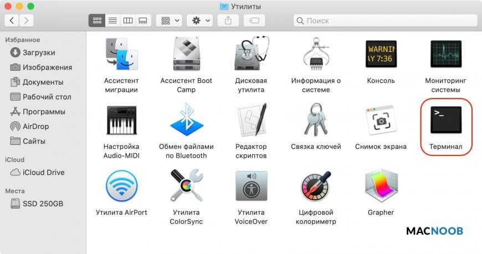The image size is (482, 254).
Task: Open Утилита VoiceOver icon
Action: pos(252,186)
